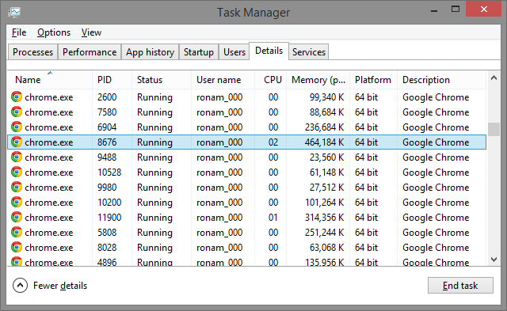
Task: Click Chrome icon of PID 6904 row
Action: 17,127
